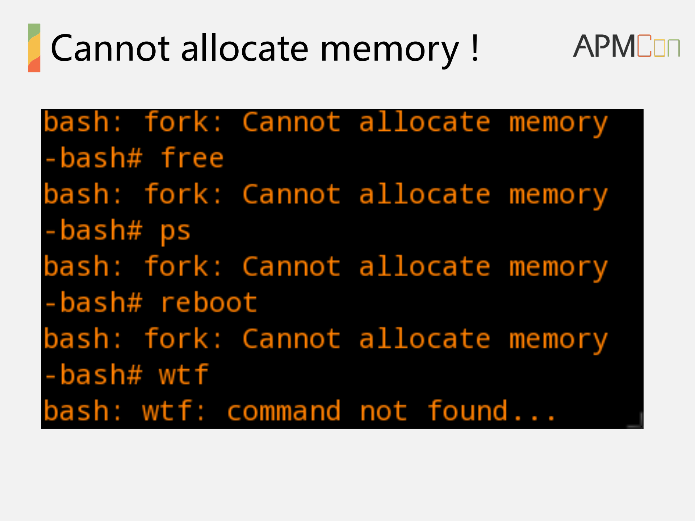Click the "free" command in the terminal
695x521 pixels.
[x=192, y=159]
